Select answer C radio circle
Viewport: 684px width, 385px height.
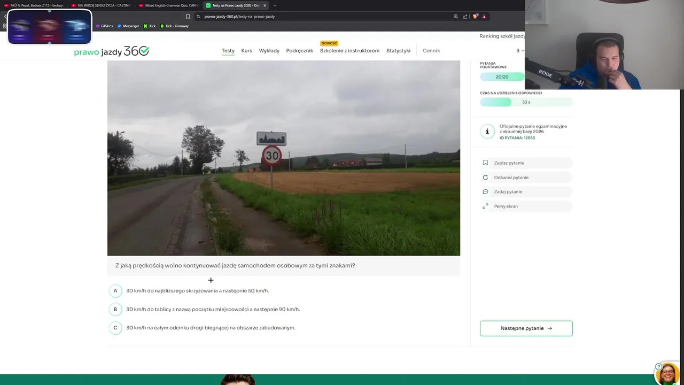[115, 328]
